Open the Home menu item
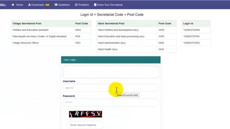230x129 pixels. coord(17,5)
